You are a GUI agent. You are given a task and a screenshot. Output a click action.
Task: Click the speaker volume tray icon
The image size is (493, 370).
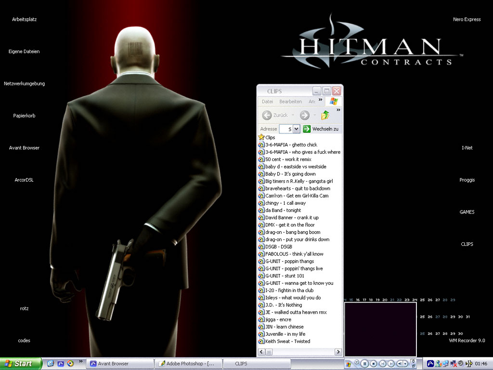(x=461, y=363)
